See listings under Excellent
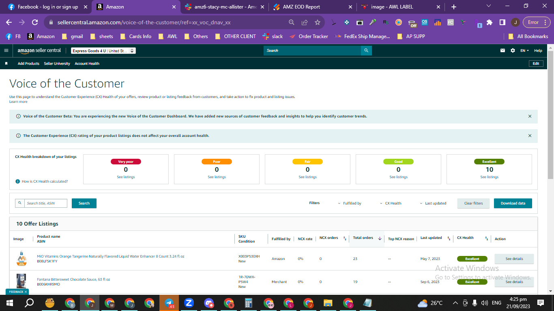Screen dimensions: 554x311 (489, 177)
